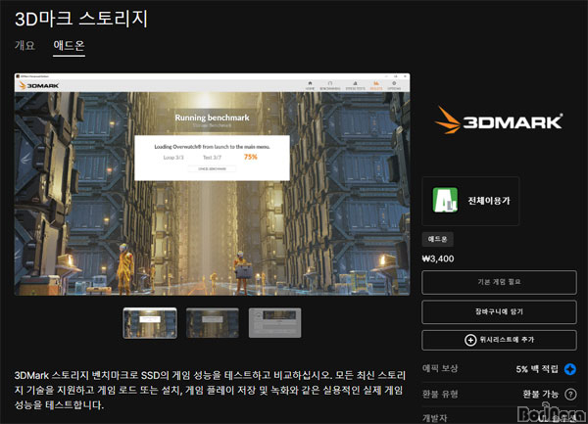Viewport: 588px width, 424px height.
Task: Click the blue Epic rewards icon
Action: pyautogui.click(x=570, y=369)
